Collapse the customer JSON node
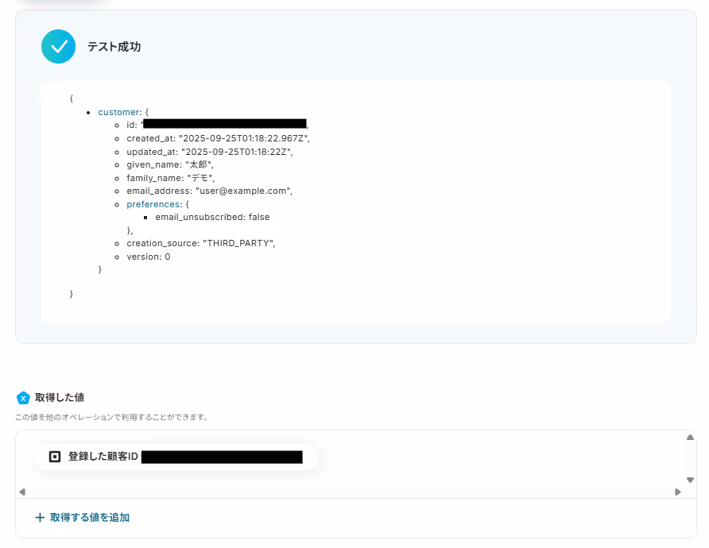This screenshot has height=548, width=709. (119, 112)
